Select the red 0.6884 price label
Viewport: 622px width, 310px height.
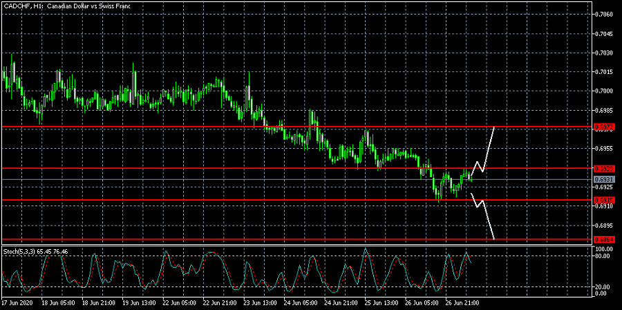(603, 239)
